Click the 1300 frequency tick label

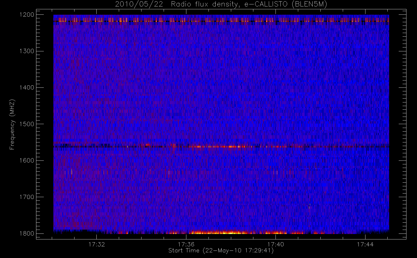[27, 51]
